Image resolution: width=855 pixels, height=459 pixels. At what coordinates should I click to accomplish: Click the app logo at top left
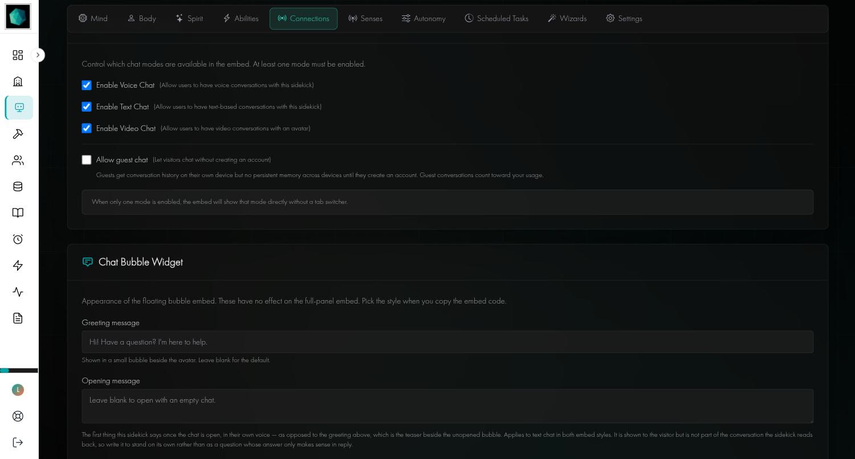click(x=18, y=17)
